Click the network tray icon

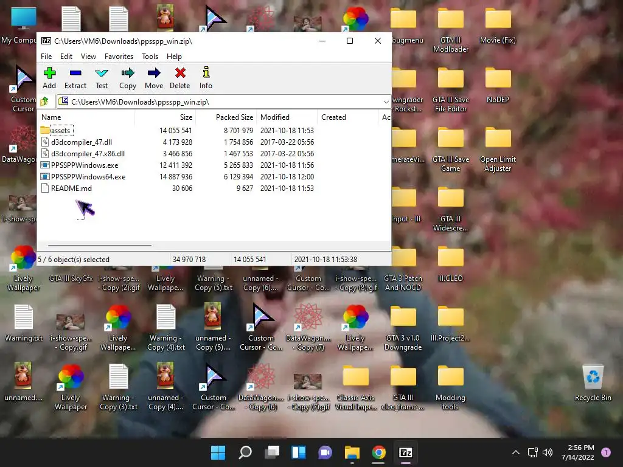point(532,452)
